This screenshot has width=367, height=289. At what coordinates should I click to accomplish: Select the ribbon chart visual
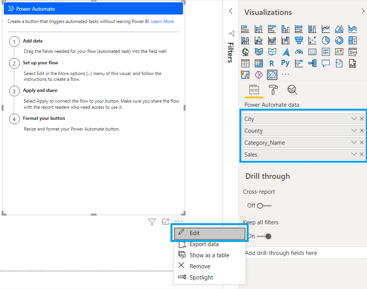272,41
